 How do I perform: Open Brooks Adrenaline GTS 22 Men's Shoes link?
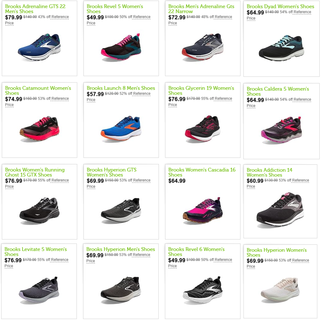pyautogui.click(x=35, y=9)
